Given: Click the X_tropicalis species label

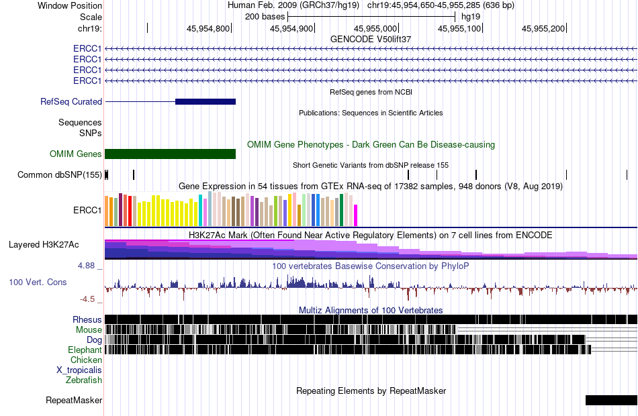Looking at the screenshot, I should click(79, 370).
